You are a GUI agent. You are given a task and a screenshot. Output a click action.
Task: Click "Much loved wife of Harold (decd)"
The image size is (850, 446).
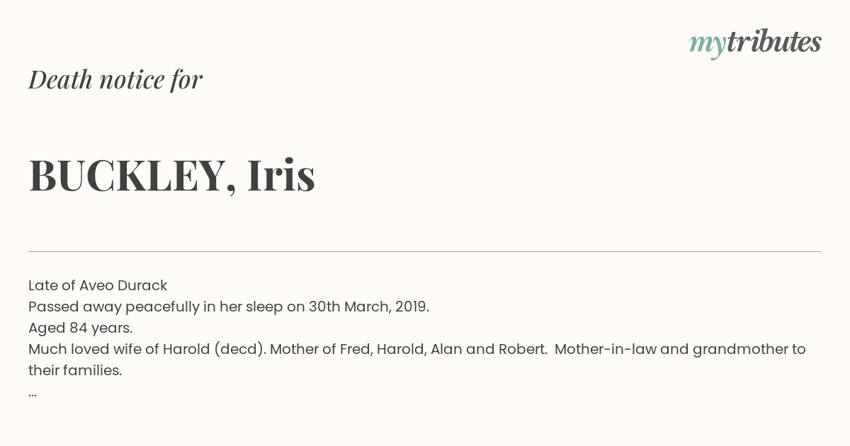147,350
